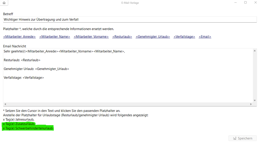Add the <Email> placeholder link
This screenshot has width=260, height=143.
205,37
